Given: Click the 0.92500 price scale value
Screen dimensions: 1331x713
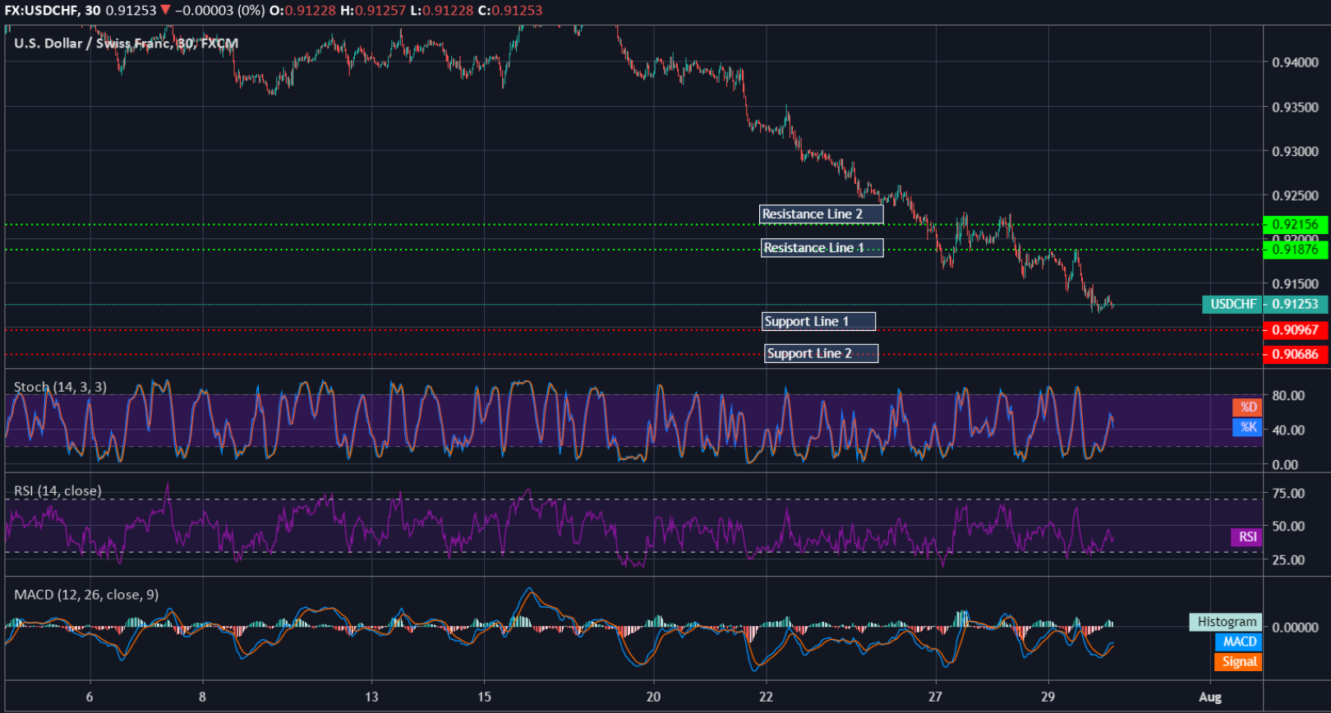Looking at the screenshot, I should pyautogui.click(x=1295, y=196).
